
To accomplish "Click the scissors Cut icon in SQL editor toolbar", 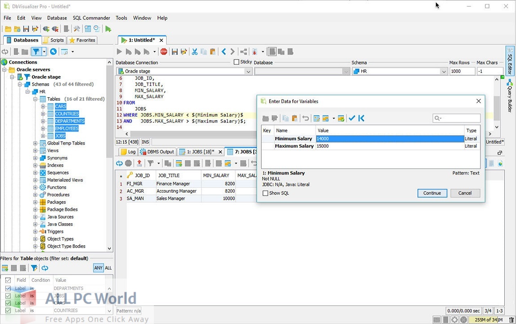I will click(194, 51).
